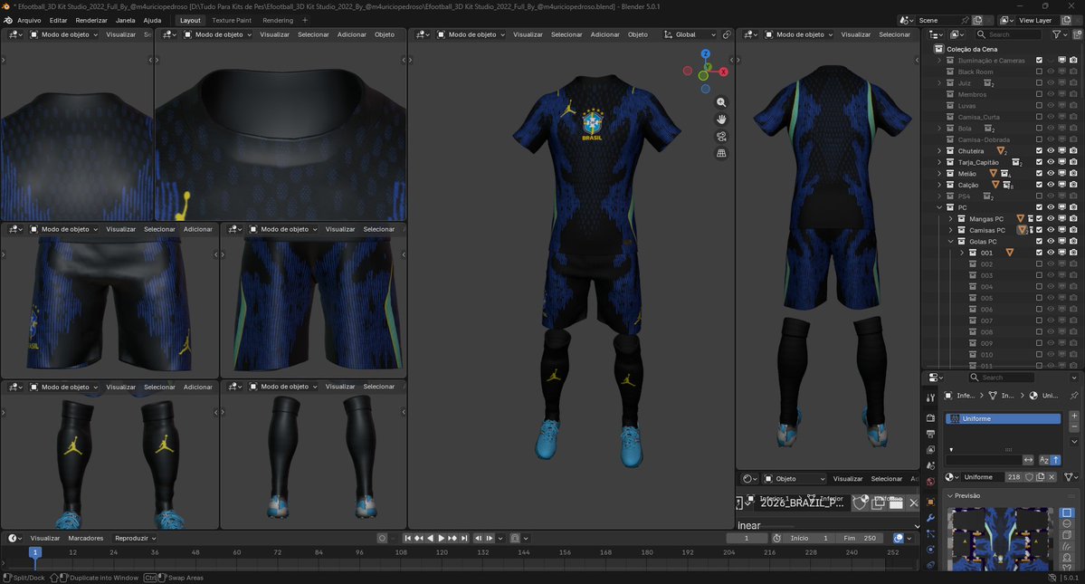This screenshot has width=1085, height=584.
Task: Jump to timeline end frame
Action: tap(464, 538)
